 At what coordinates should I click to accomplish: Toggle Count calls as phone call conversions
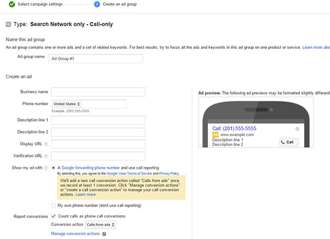point(53,216)
